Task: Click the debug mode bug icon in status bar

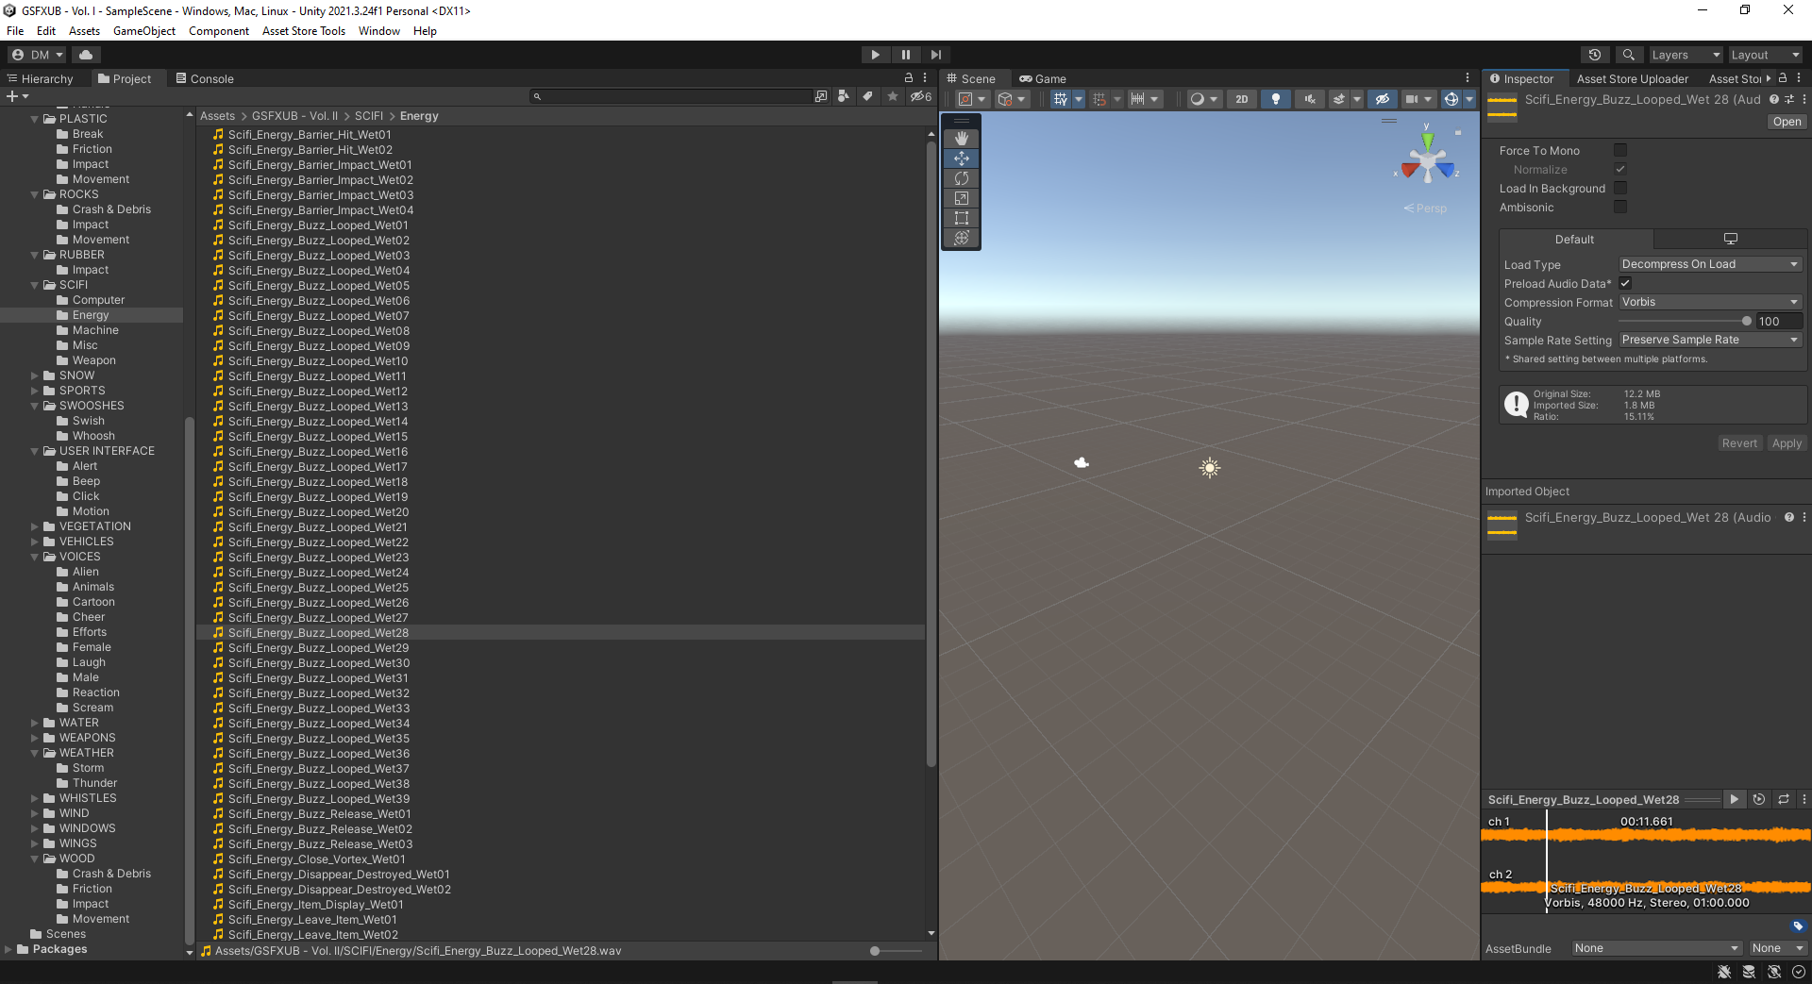Action: pos(1724,972)
